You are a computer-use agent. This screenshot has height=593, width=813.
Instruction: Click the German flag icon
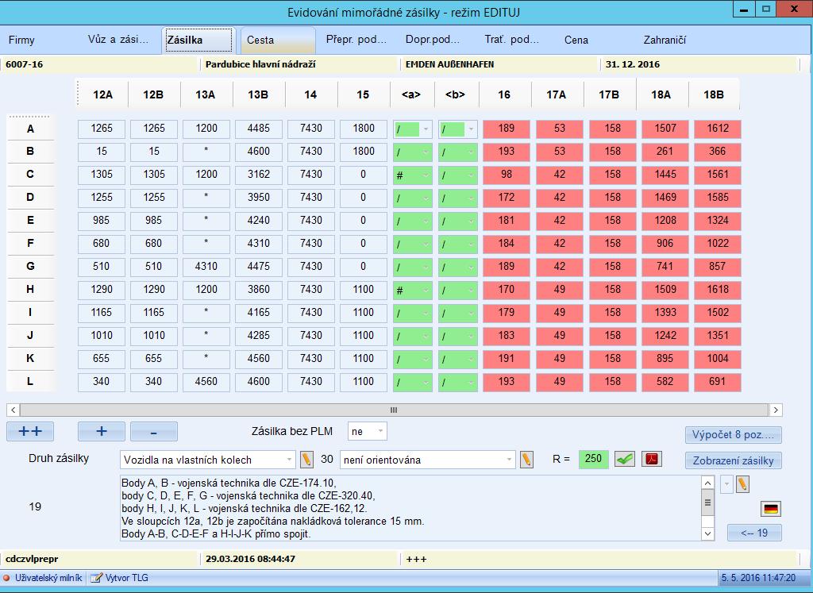(771, 509)
